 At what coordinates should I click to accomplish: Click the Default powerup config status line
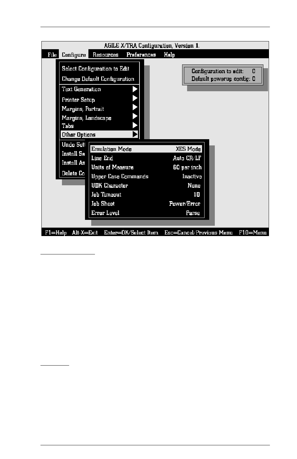click(223, 79)
